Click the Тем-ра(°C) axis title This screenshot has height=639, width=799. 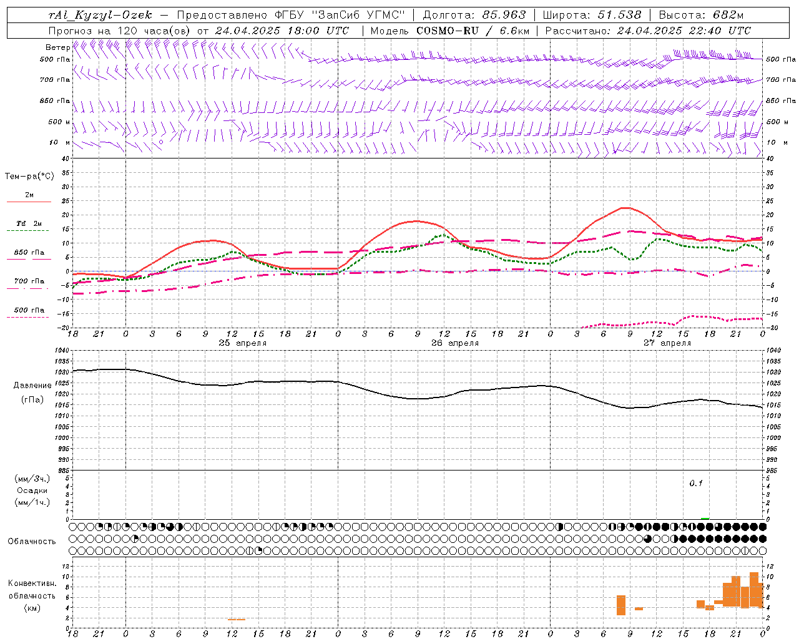coord(29,177)
